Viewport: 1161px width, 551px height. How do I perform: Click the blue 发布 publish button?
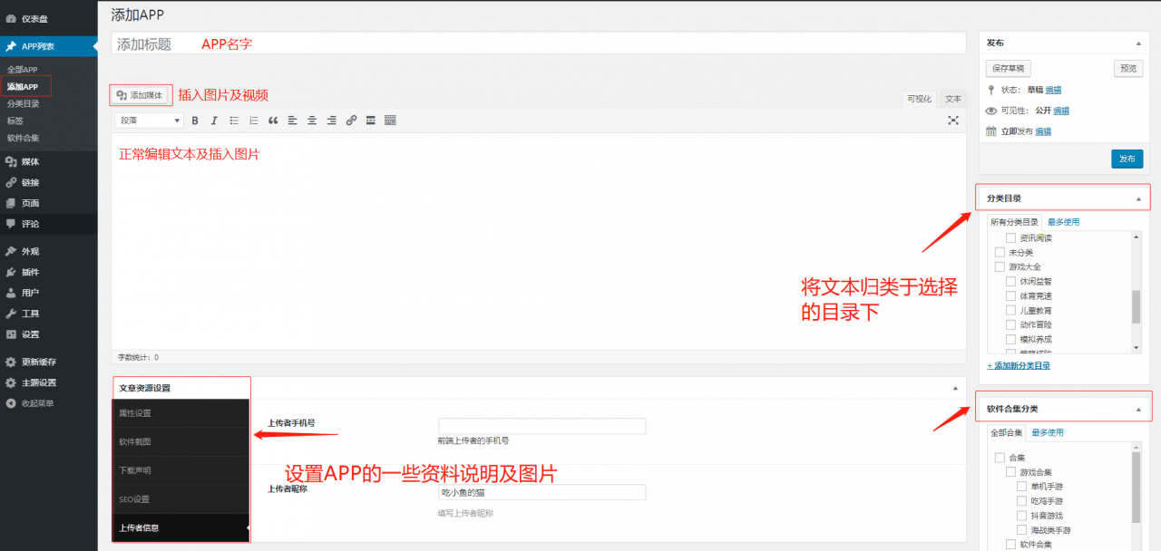point(1127,159)
